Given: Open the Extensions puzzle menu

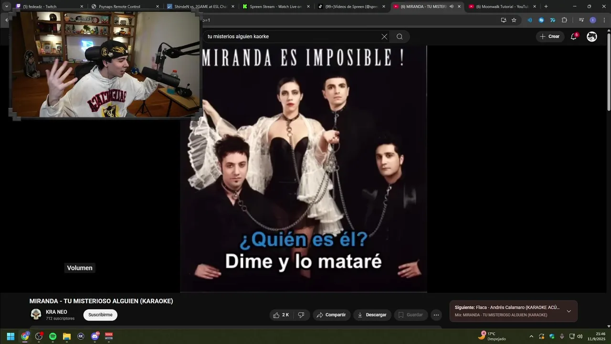Looking at the screenshot, I should click(564, 20).
